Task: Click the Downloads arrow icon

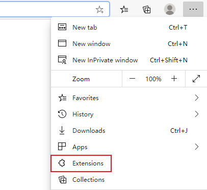Action: click(x=62, y=130)
